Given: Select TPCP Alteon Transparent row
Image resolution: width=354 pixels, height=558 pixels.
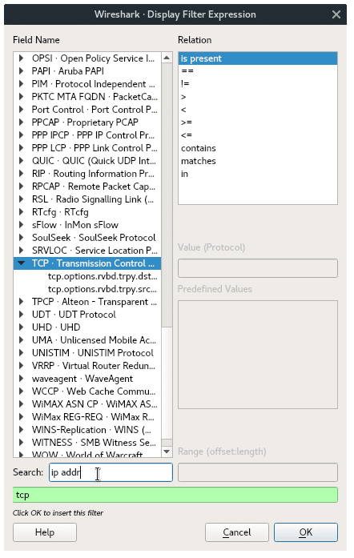Looking at the screenshot, I should tap(87, 302).
